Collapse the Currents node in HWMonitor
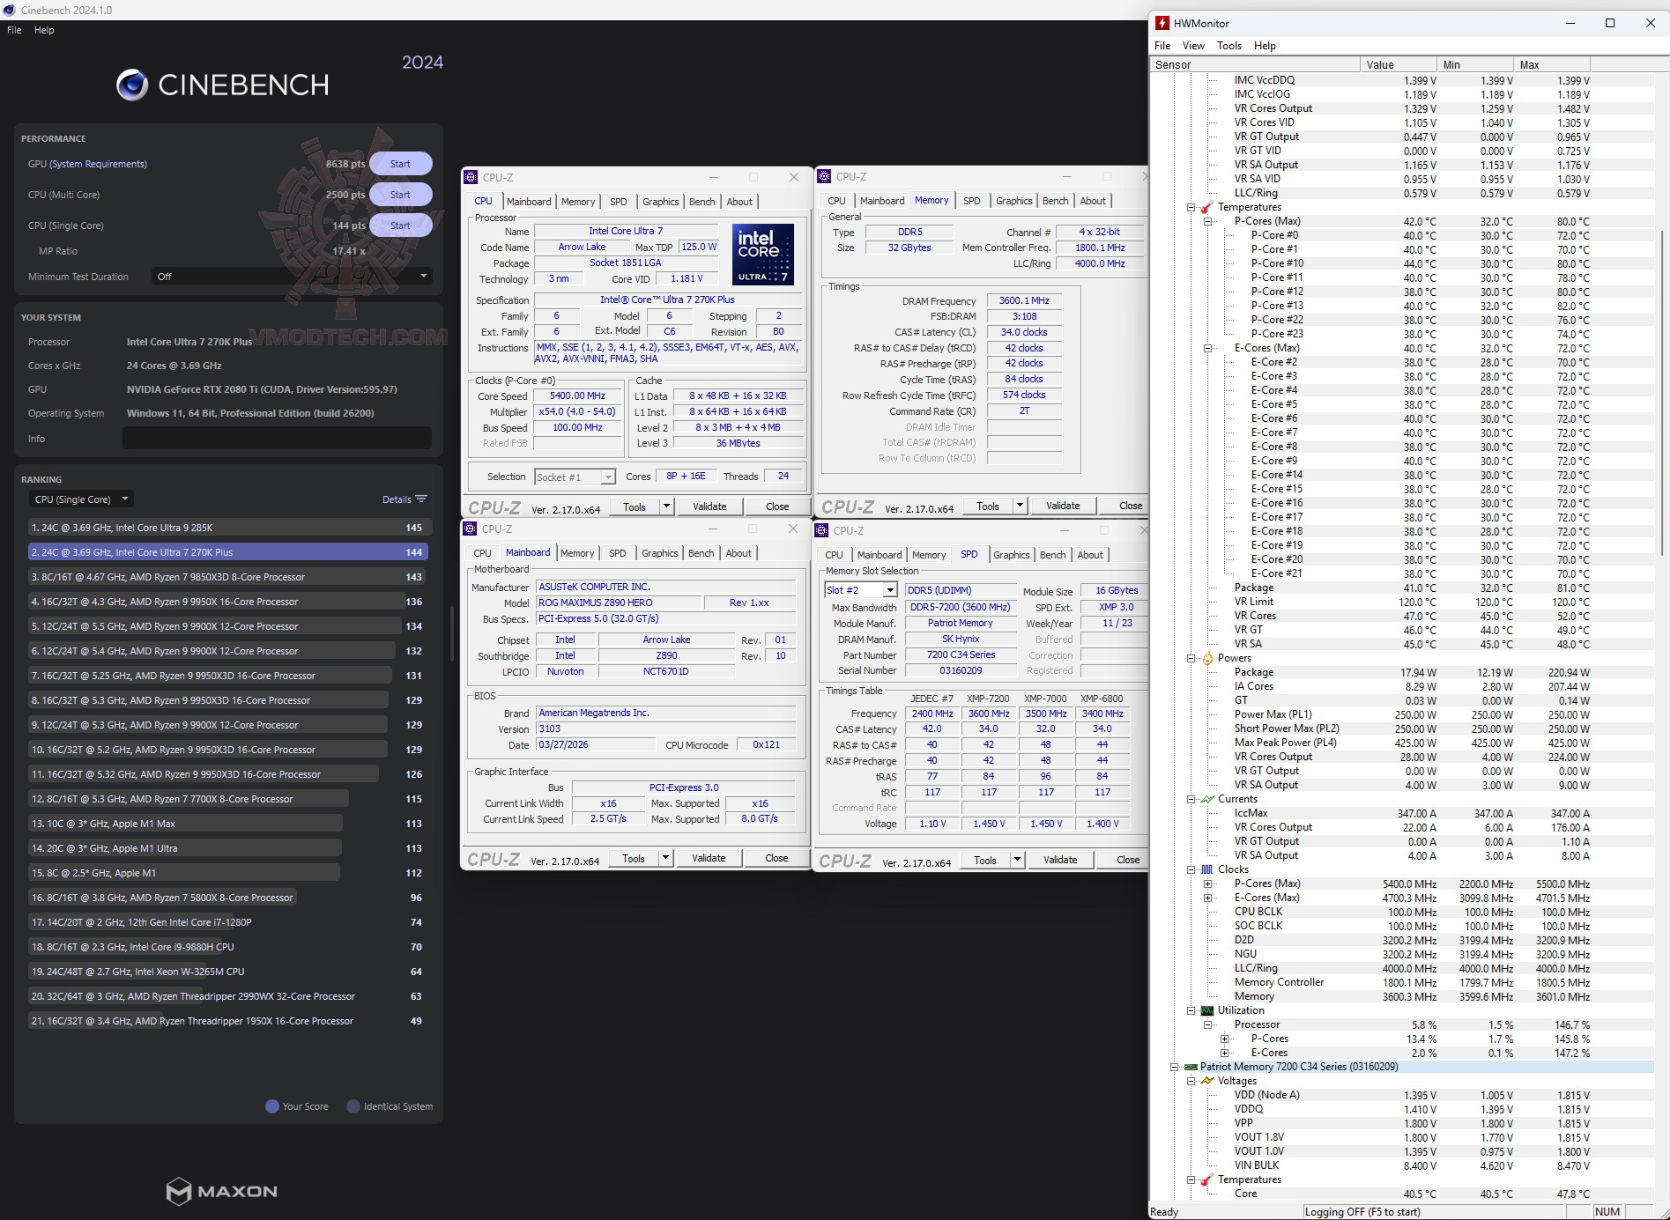Image resolution: width=1670 pixels, height=1220 pixels. tap(1191, 799)
